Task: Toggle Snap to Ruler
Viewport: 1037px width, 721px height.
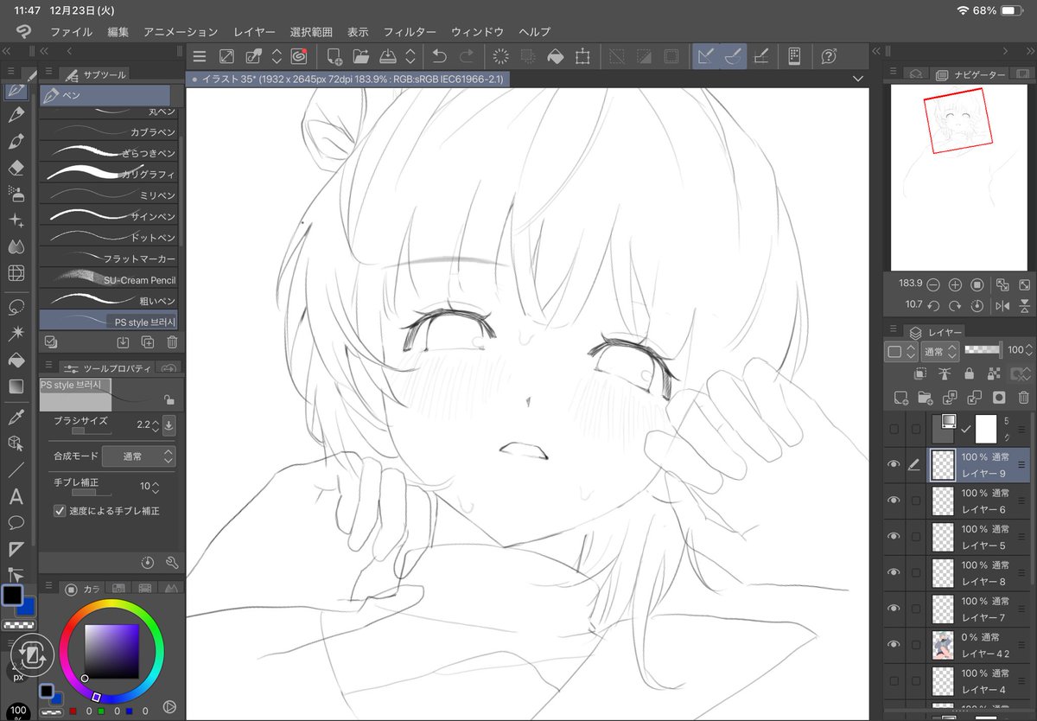Action: click(706, 56)
